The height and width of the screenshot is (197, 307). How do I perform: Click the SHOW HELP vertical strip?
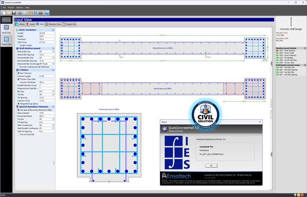(271, 109)
